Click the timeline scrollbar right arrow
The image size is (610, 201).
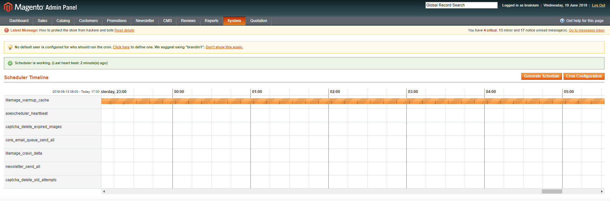coord(602,192)
